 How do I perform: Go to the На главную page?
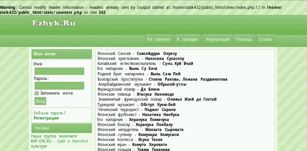pyautogui.click(x=159, y=39)
